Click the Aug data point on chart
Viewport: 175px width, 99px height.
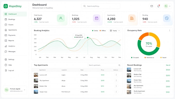coord(88,37)
